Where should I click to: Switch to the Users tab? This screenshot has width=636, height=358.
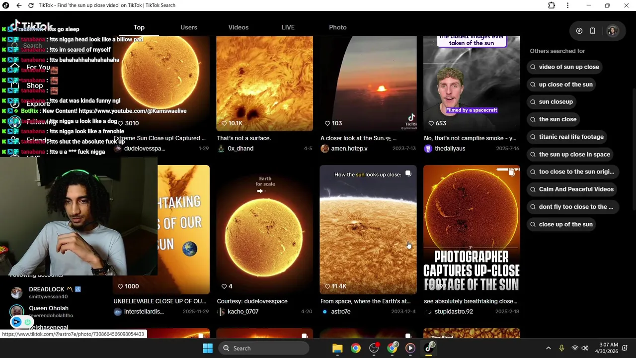(x=189, y=27)
